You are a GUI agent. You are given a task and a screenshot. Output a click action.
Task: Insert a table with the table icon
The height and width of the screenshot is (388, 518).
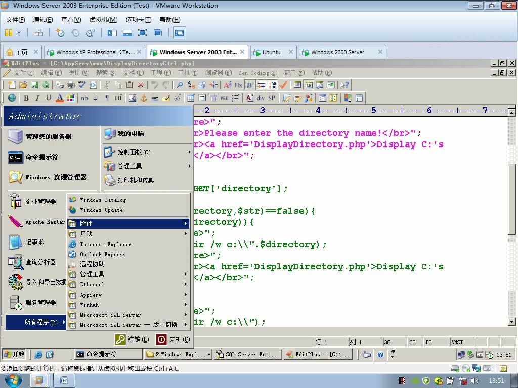point(191,98)
